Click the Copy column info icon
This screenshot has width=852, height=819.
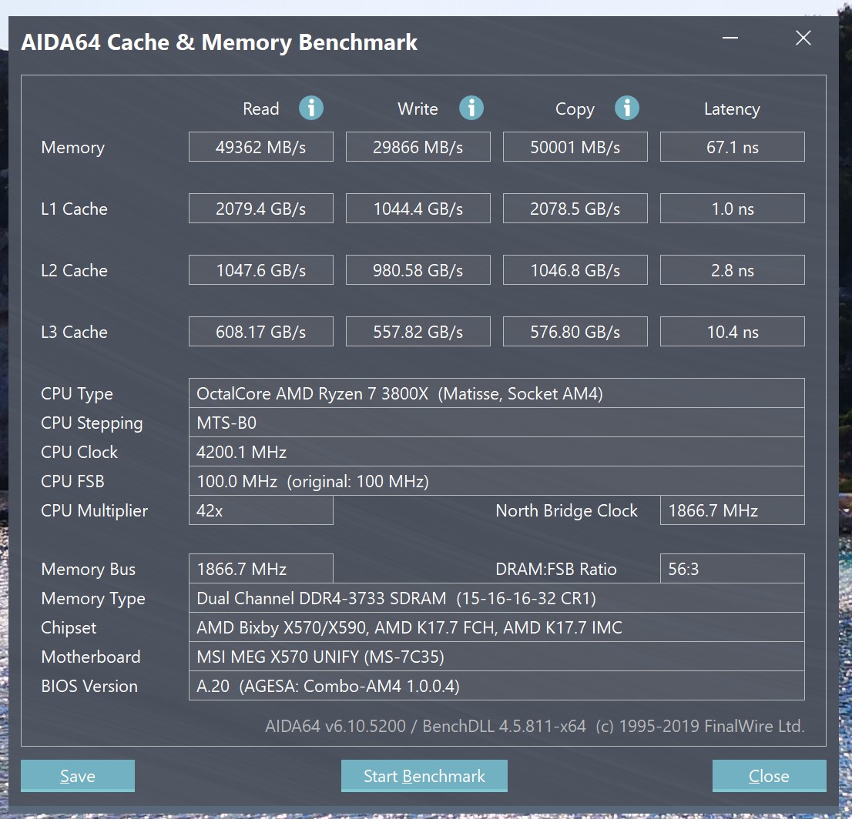[x=627, y=109]
